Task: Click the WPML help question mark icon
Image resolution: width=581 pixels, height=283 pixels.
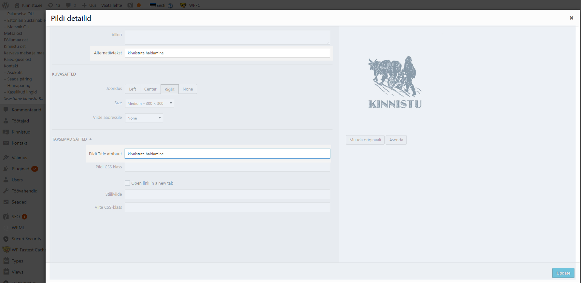Action: click(170, 6)
